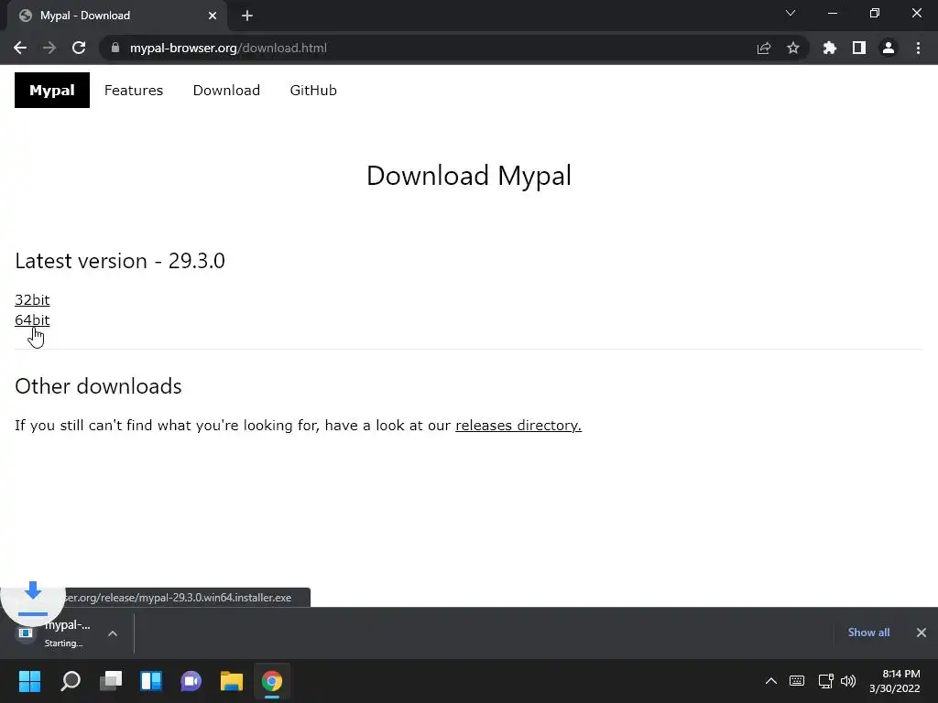The width and height of the screenshot is (938, 703).
Task: Download the 64bit installer
Action: 32,319
